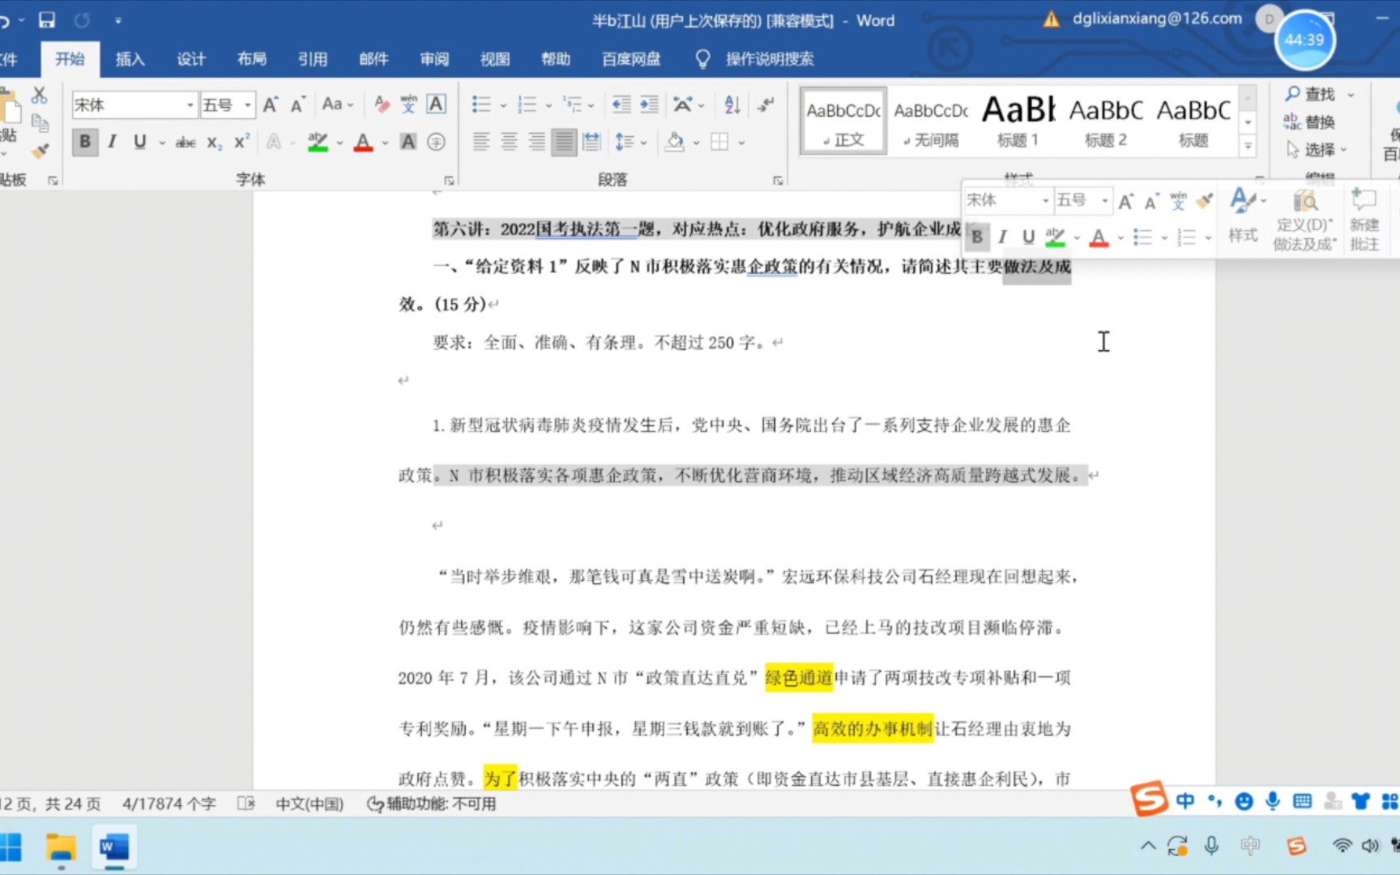This screenshot has width=1400, height=875.
Task: Click the font color A in mini toolbar
Action: pyautogui.click(x=1099, y=237)
